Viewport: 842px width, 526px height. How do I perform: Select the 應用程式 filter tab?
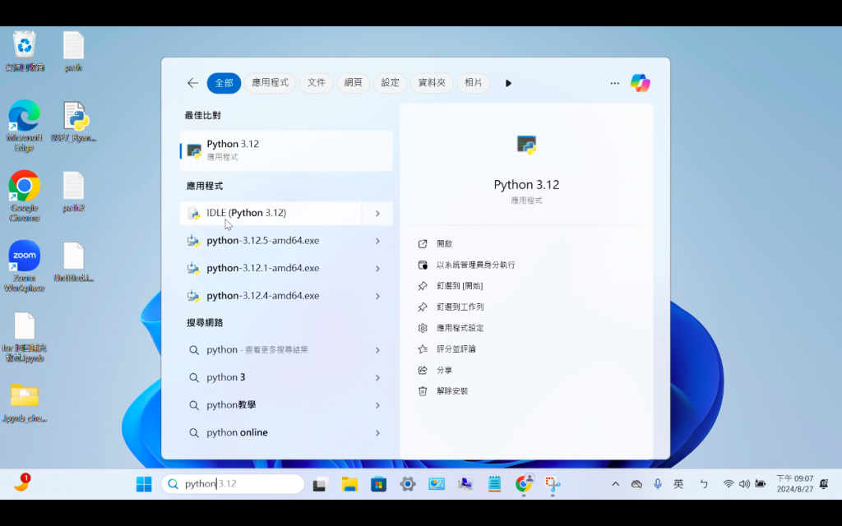pos(270,83)
